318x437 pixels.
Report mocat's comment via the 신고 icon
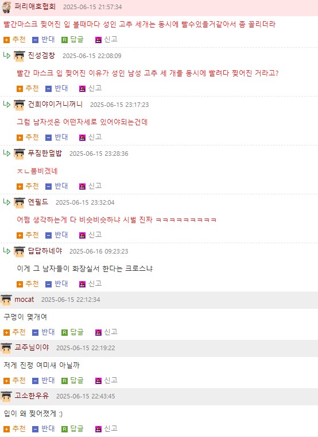[x=98, y=332]
